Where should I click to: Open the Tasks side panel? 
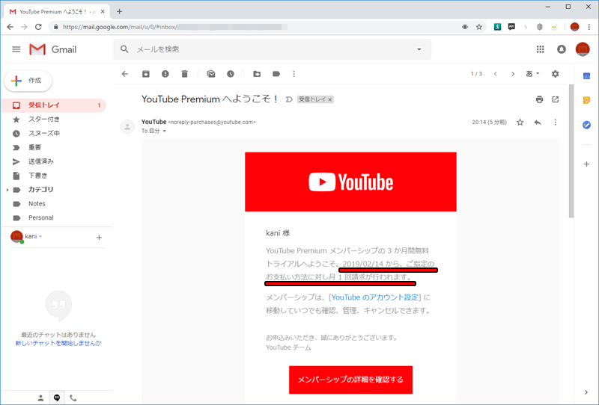click(586, 125)
